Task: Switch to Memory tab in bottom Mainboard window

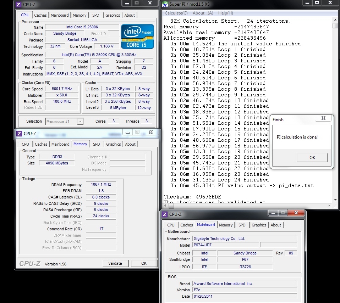Action: click(225, 225)
